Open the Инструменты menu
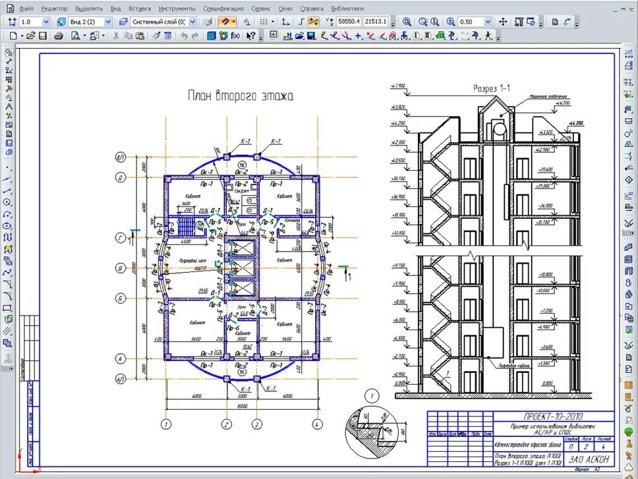The image size is (638, 479). pos(177,8)
